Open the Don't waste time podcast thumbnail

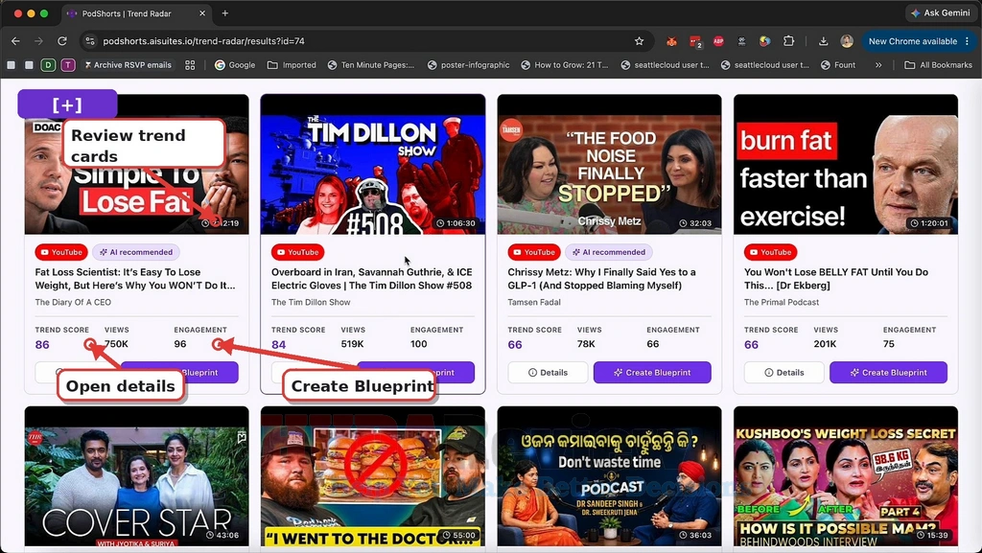coord(609,476)
